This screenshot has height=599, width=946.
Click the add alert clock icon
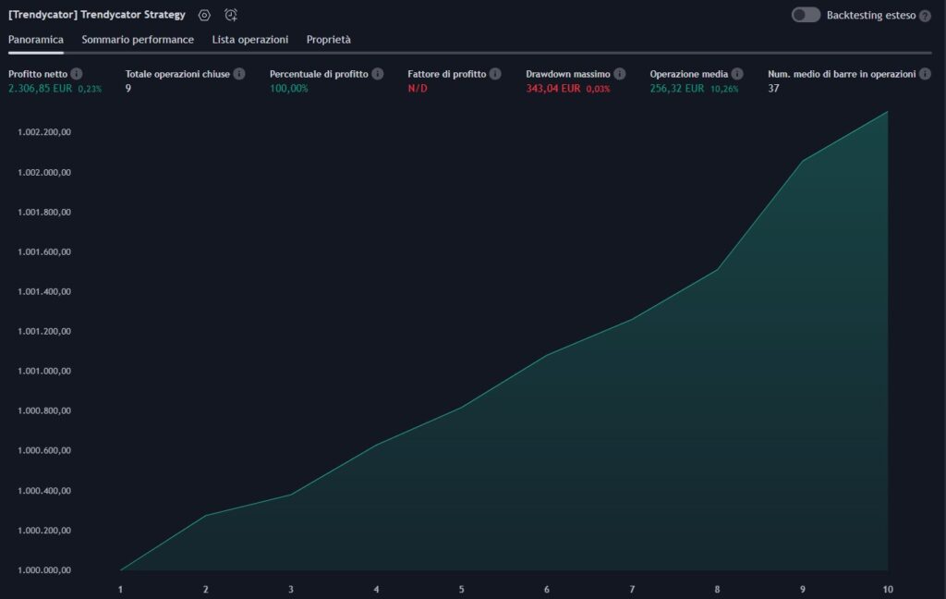pos(231,15)
